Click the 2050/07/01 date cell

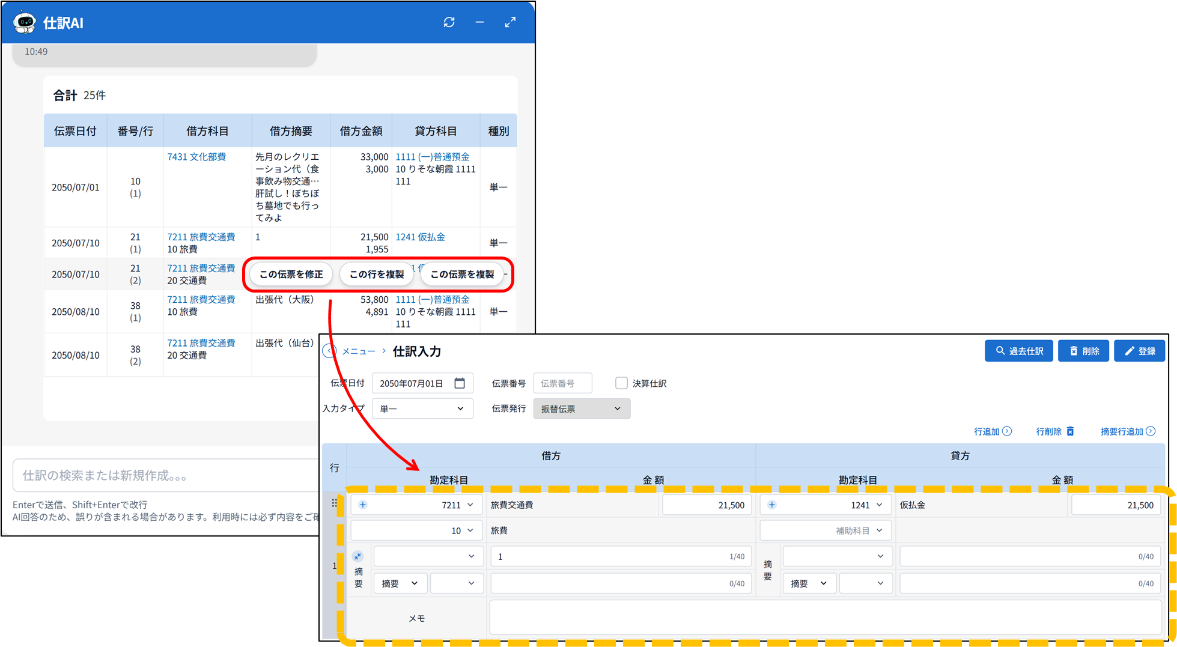[x=76, y=187]
